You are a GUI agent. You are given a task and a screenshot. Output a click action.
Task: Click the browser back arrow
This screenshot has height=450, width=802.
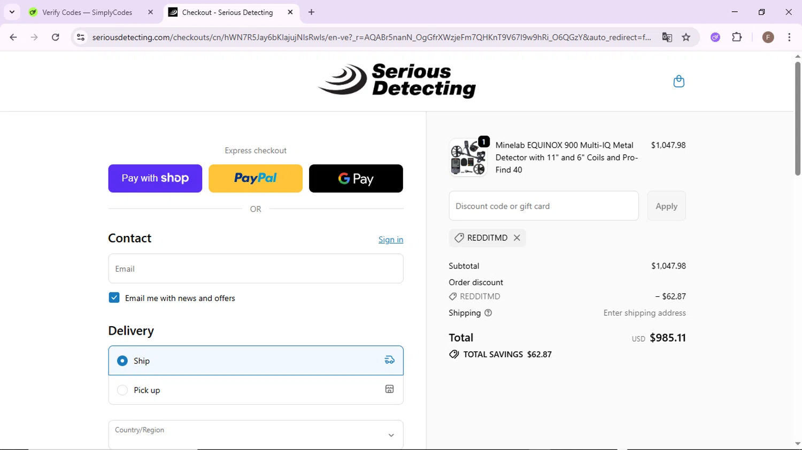point(13,37)
